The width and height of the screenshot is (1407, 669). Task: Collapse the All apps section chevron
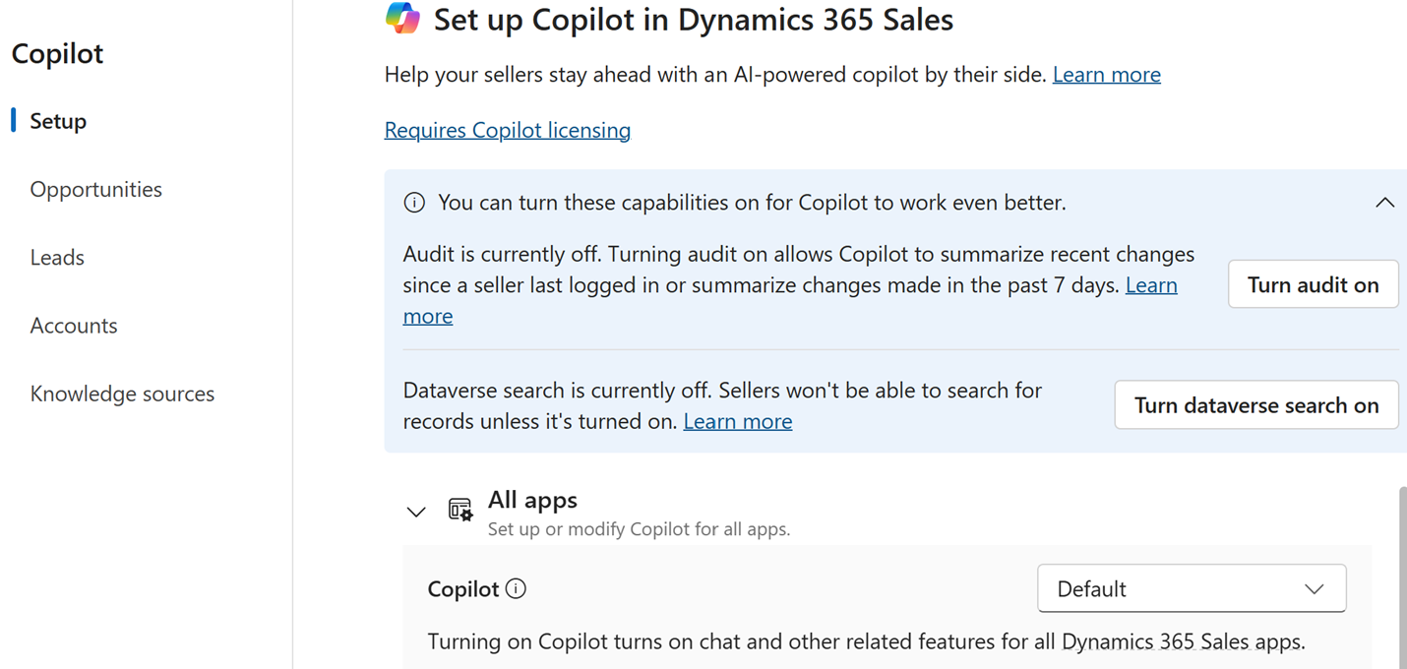click(416, 512)
